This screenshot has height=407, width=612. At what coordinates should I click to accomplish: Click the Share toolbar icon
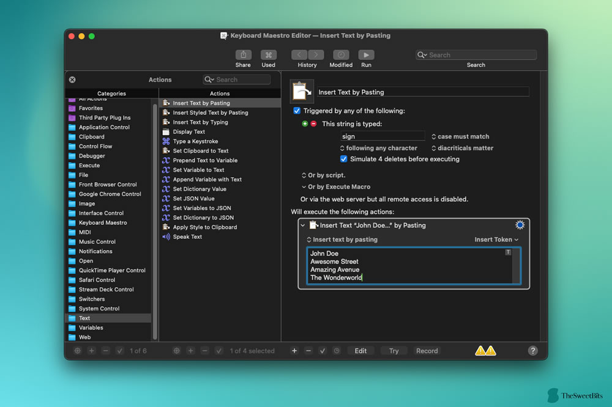[x=243, y=54]
